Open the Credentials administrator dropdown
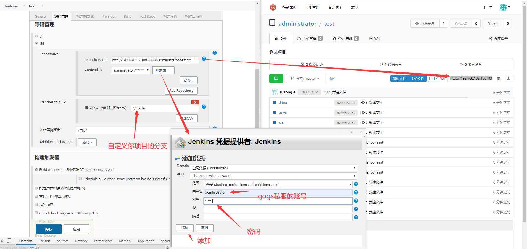The image size is (527, 249). 130,70
